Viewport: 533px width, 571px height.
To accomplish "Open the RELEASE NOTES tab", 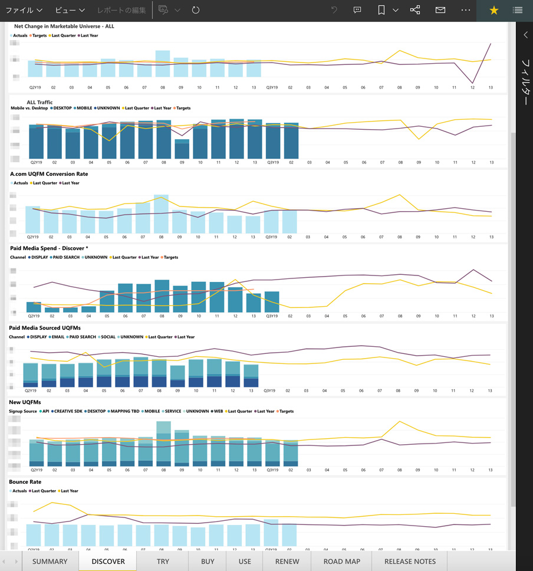I will pos(410,561).
